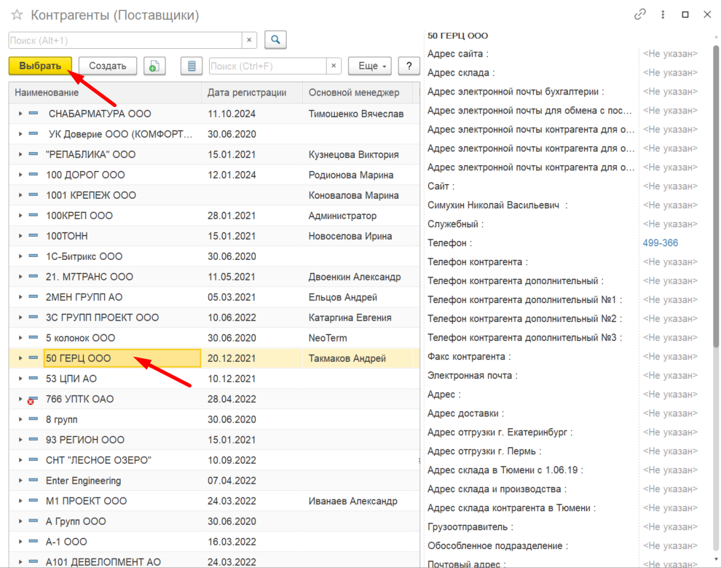
Task: Focus the Поиск (Alt+1) search field
Action: pos(125,40)
